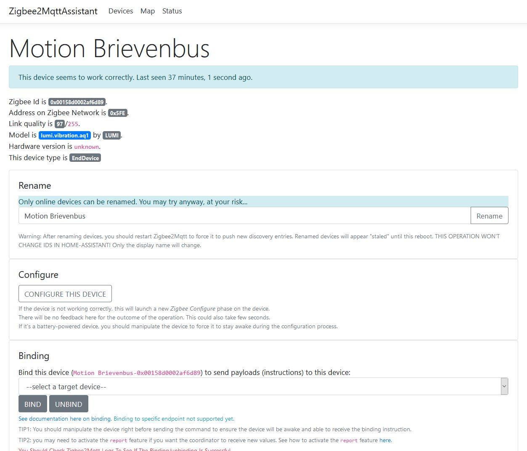The image size is (527, 451).
Task: Click the dropdown arrow of target device select
Action: coord(504,386)
